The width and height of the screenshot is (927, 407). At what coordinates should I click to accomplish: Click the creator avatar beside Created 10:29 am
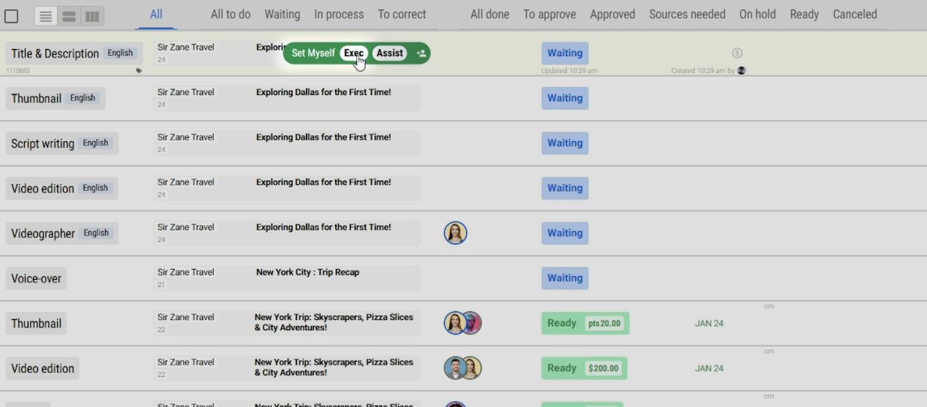pos(742,71)
